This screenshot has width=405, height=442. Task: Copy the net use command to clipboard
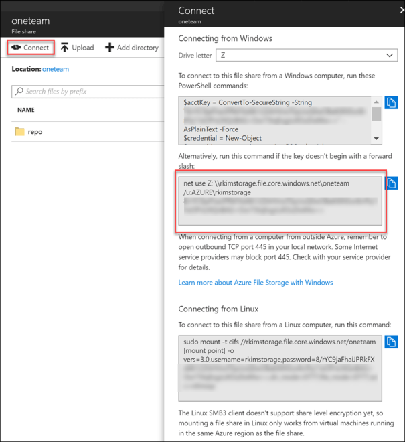pyautogui.click(x=391, y=183)
